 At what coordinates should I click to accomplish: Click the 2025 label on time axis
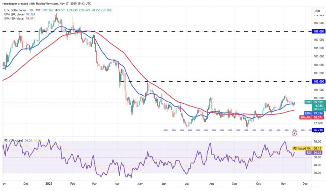[49, 184]
